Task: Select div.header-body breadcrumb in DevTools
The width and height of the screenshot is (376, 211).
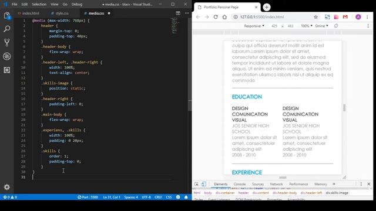Action: 284,193
